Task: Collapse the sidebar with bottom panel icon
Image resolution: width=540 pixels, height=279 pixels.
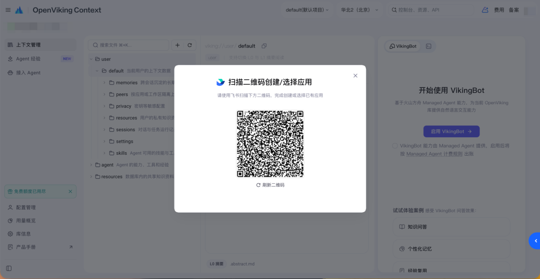Action: point(9,268)
